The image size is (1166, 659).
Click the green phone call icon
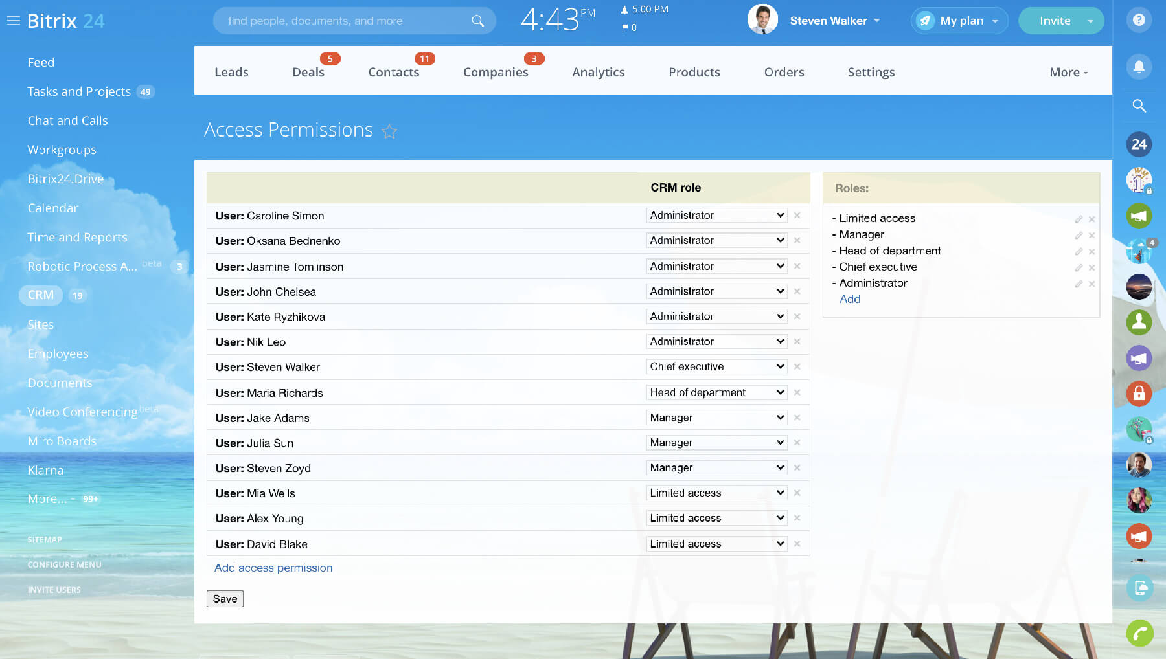click(1139, 632)
